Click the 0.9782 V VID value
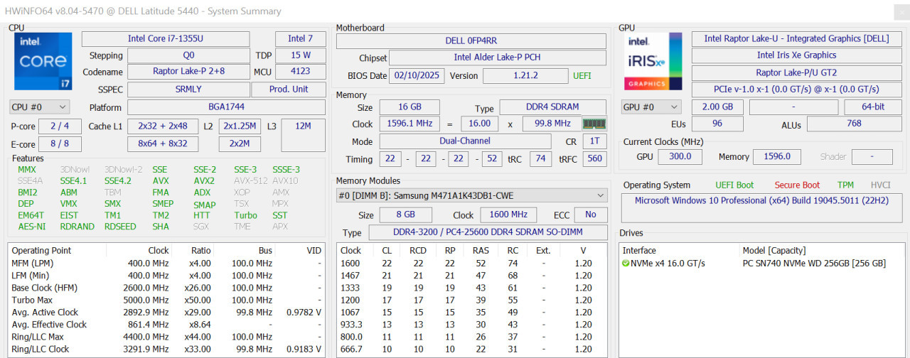The width and height of the screenshot is (910, 358). [303, 313]
